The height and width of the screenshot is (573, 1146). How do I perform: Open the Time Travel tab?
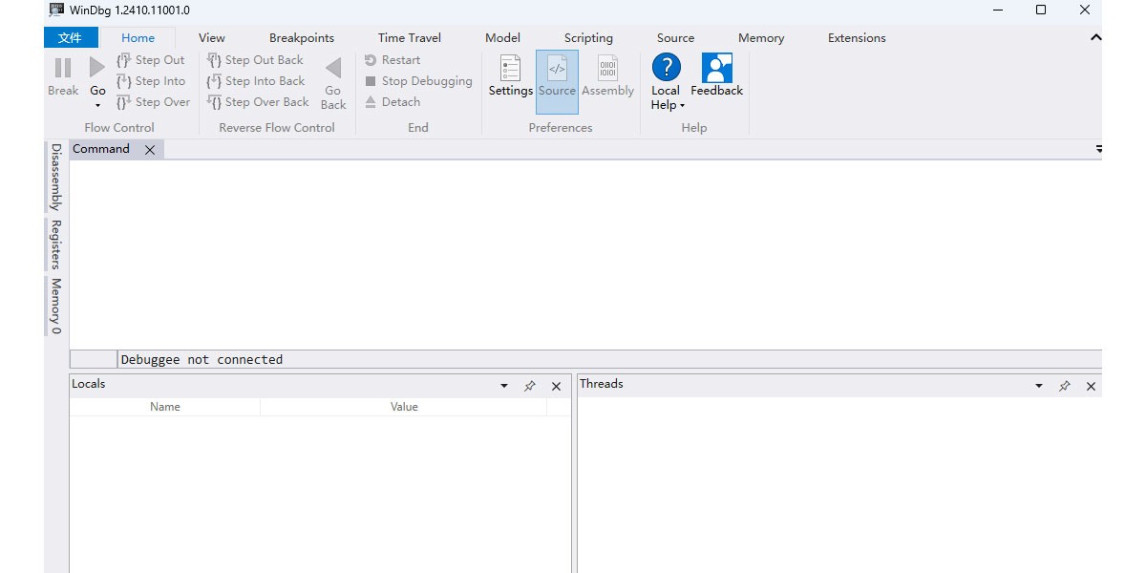[x=410, y=38]
